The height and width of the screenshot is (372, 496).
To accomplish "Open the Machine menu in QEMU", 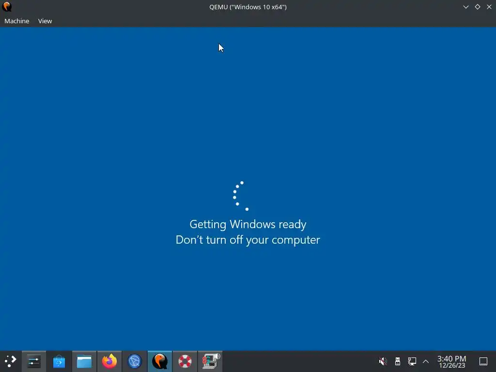I will (x=17, y=21).
